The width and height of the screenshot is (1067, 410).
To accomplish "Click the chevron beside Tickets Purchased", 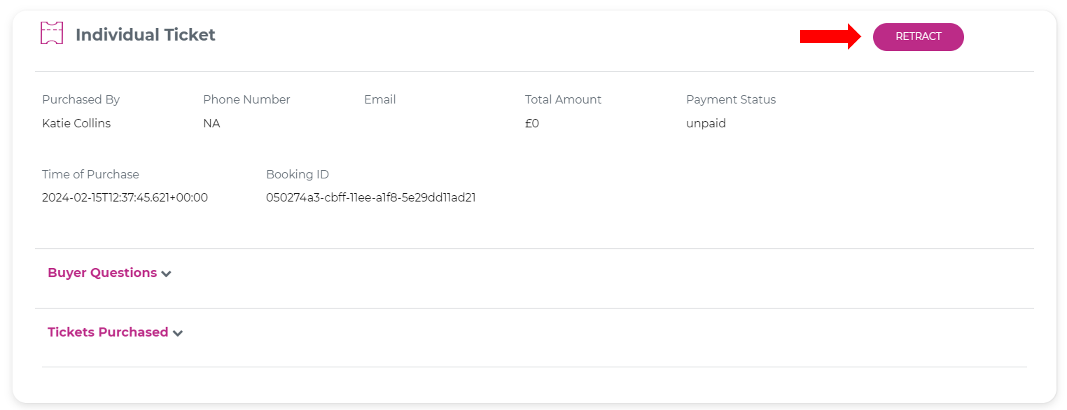I will pyautogui.click(x=178, y=333).
